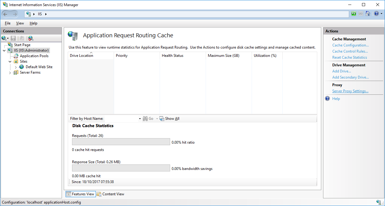Click the IIS Manager title bar icon
This screenshot has width=385, height=206.
coord(5,5)
